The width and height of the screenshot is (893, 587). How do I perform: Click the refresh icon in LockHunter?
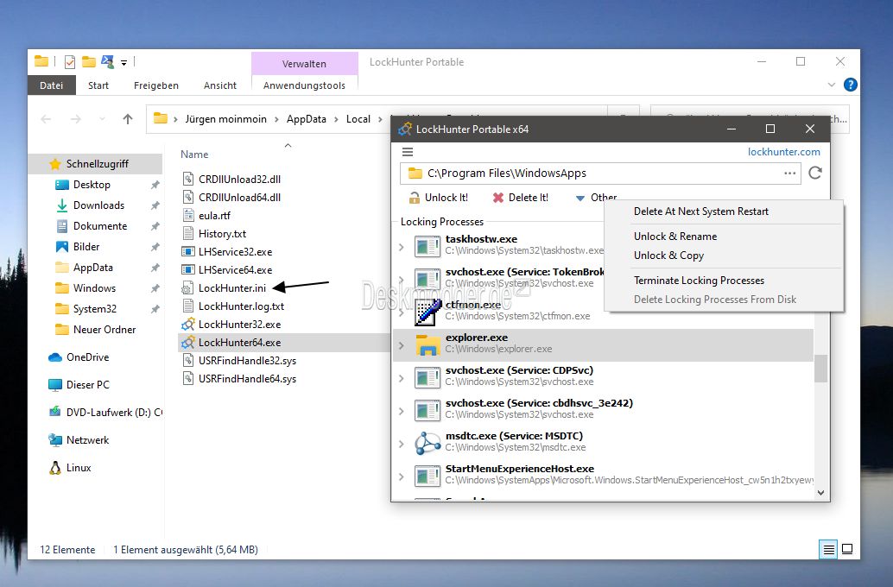[815, 174]
